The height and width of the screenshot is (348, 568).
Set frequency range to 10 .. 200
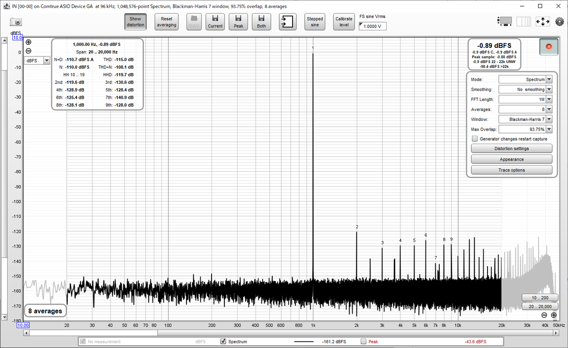(x=539, y=298)
